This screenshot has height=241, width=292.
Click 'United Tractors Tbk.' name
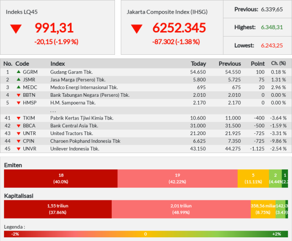72,133
